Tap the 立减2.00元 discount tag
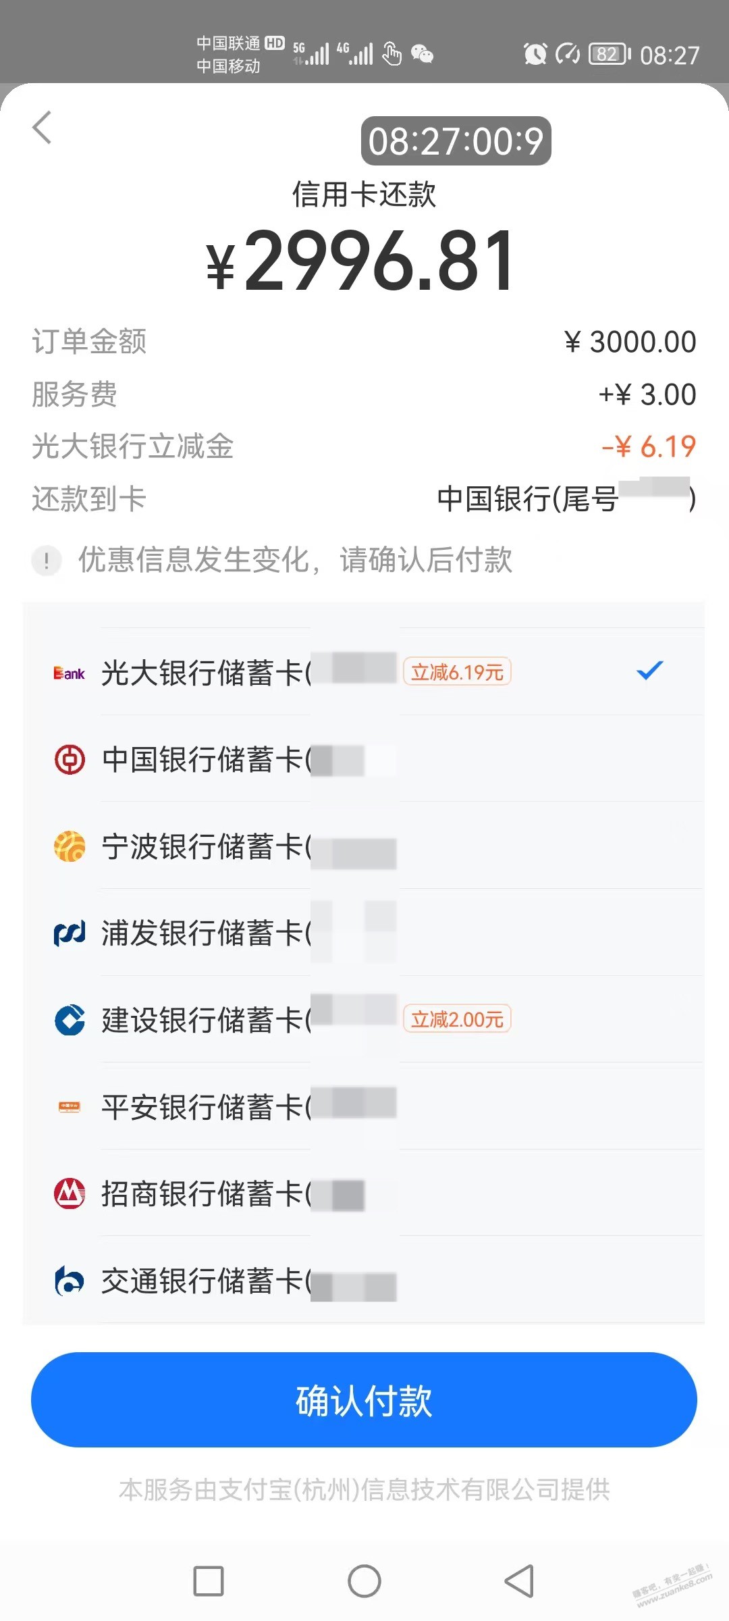The width and height of the screenshot is (729, 1621). [457, 1019]
